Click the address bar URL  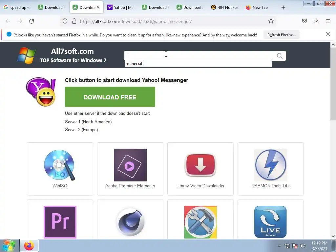click(x=136, y=21)
